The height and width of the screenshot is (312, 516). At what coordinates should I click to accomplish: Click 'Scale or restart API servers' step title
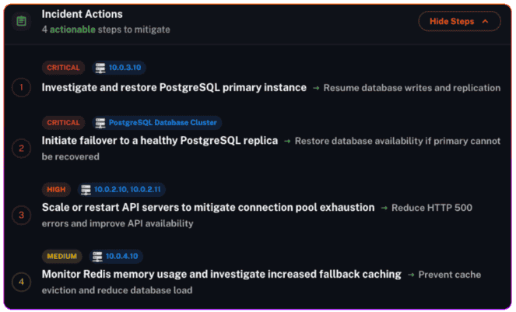coord(208,208)
